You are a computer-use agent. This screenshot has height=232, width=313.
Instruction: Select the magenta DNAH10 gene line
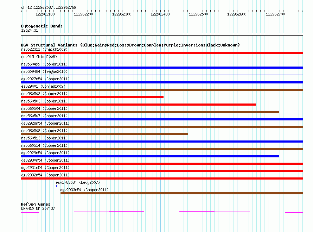(x=162, y=212)
